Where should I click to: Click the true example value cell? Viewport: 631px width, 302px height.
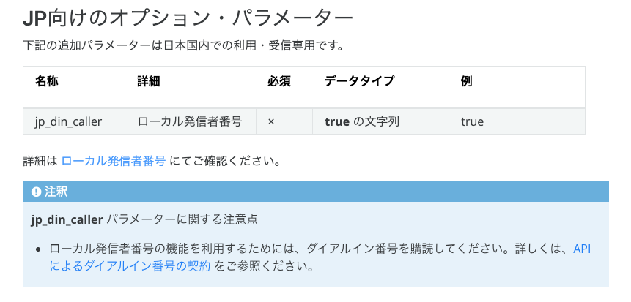[517, 121]
